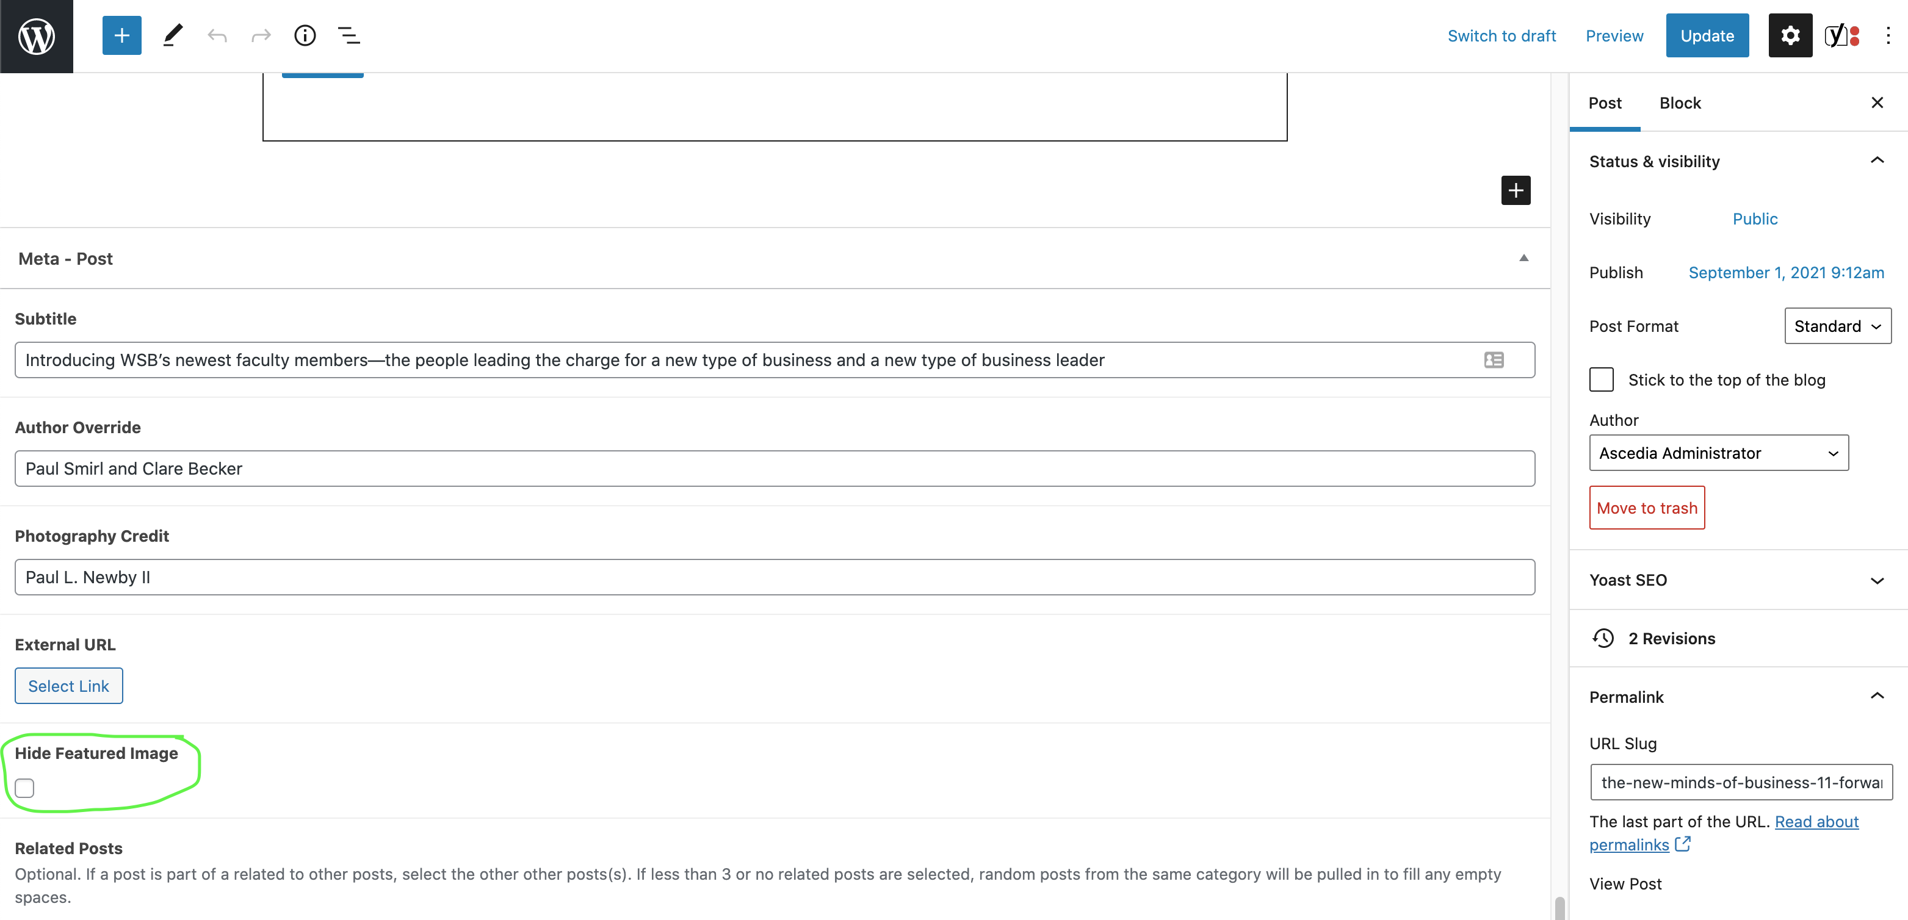
Task: Select the pencil Tools icon
Action: (173, 35)
